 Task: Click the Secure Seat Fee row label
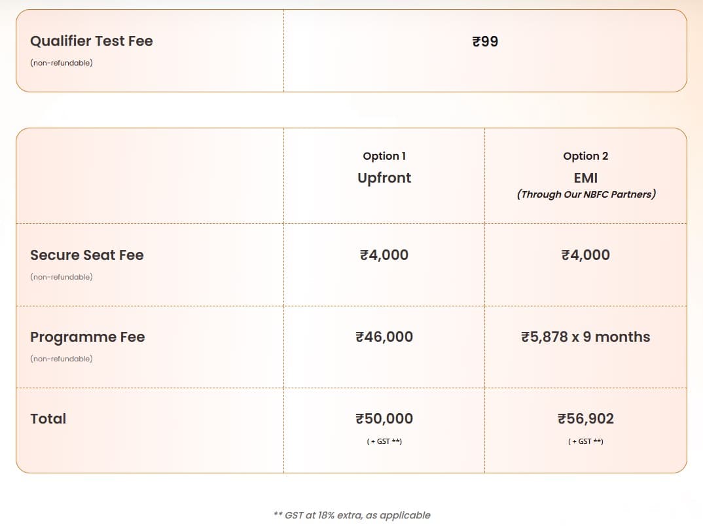pyautogui.click(x=86, y=255)
